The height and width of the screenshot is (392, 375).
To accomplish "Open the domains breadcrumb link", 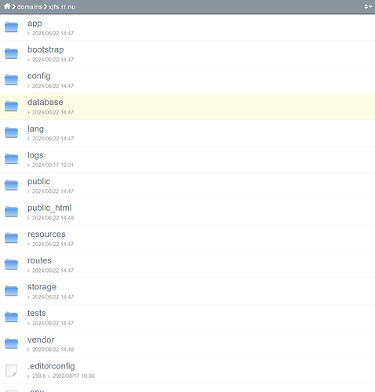I will pos(30,7).
